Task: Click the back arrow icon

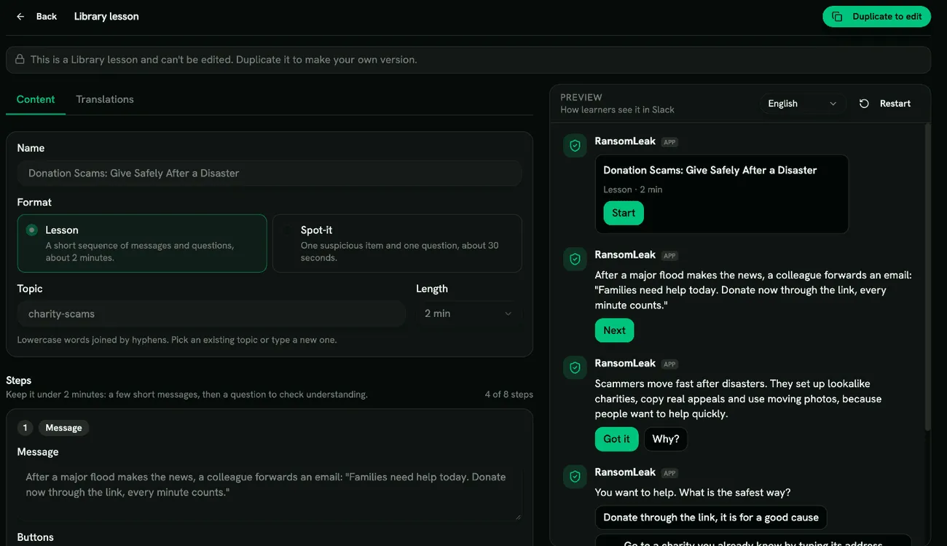Action: [x=20, y=17]
